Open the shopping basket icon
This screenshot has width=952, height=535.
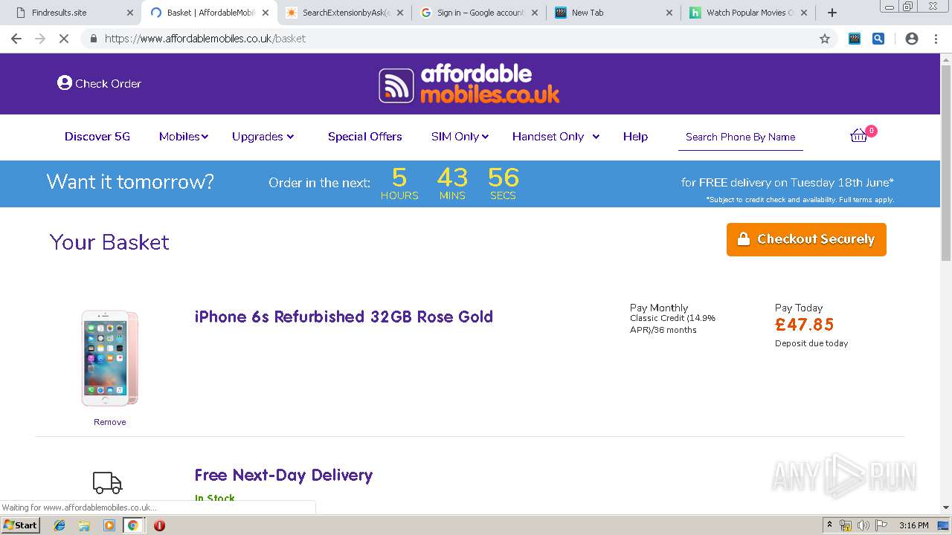[x=859, y=135]
